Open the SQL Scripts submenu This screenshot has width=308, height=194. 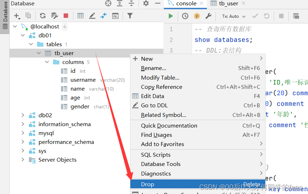click(198, 155)
